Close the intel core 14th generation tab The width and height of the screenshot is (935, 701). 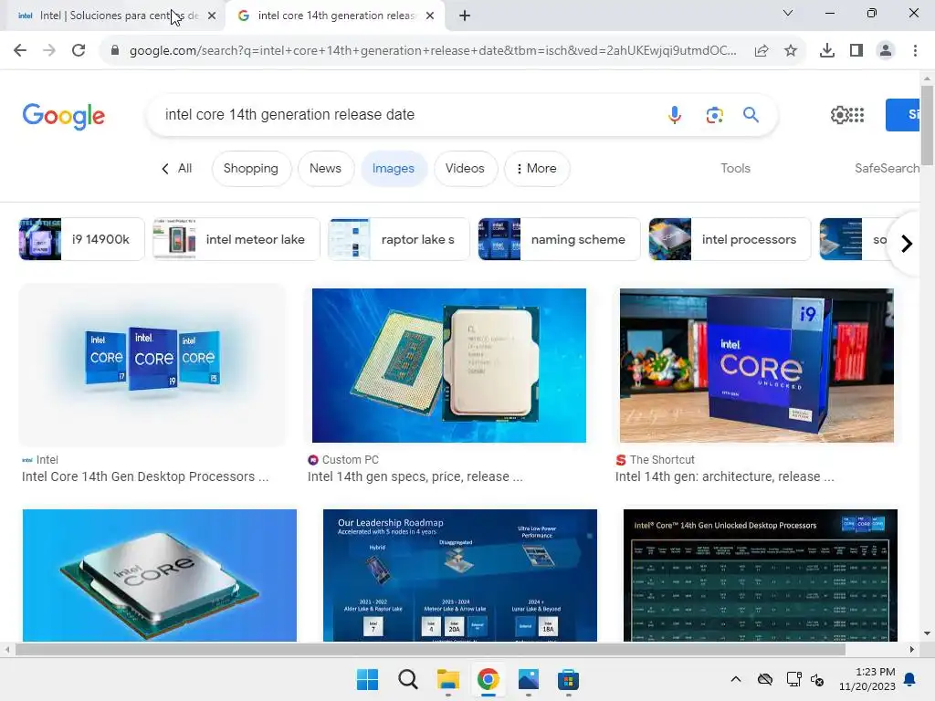click(x=430, y=16)
